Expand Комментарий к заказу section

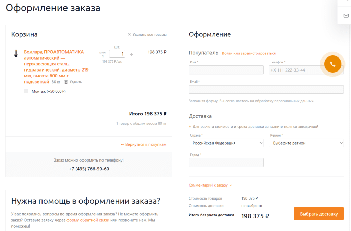210,185
